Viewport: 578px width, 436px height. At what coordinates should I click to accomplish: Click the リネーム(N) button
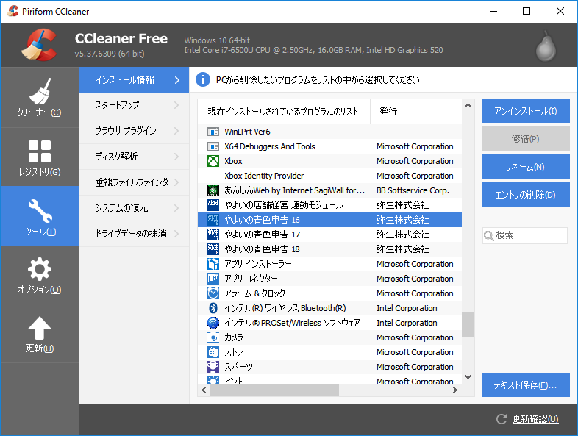[526, 167]
